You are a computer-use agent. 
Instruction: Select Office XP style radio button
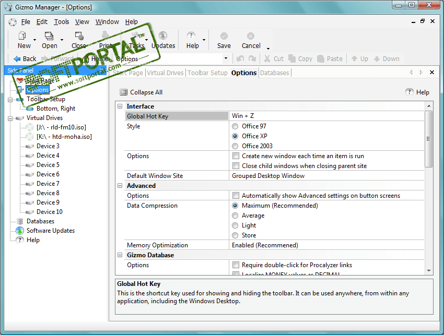point(235,136)
